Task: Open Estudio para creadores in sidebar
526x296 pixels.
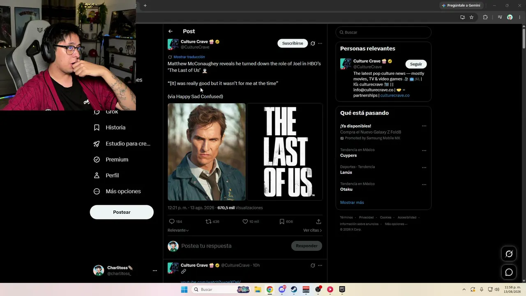Action: click(122, 143)
